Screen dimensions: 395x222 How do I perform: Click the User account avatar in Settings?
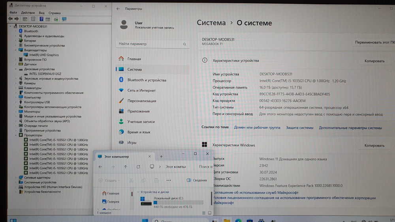tap(124, 24)
